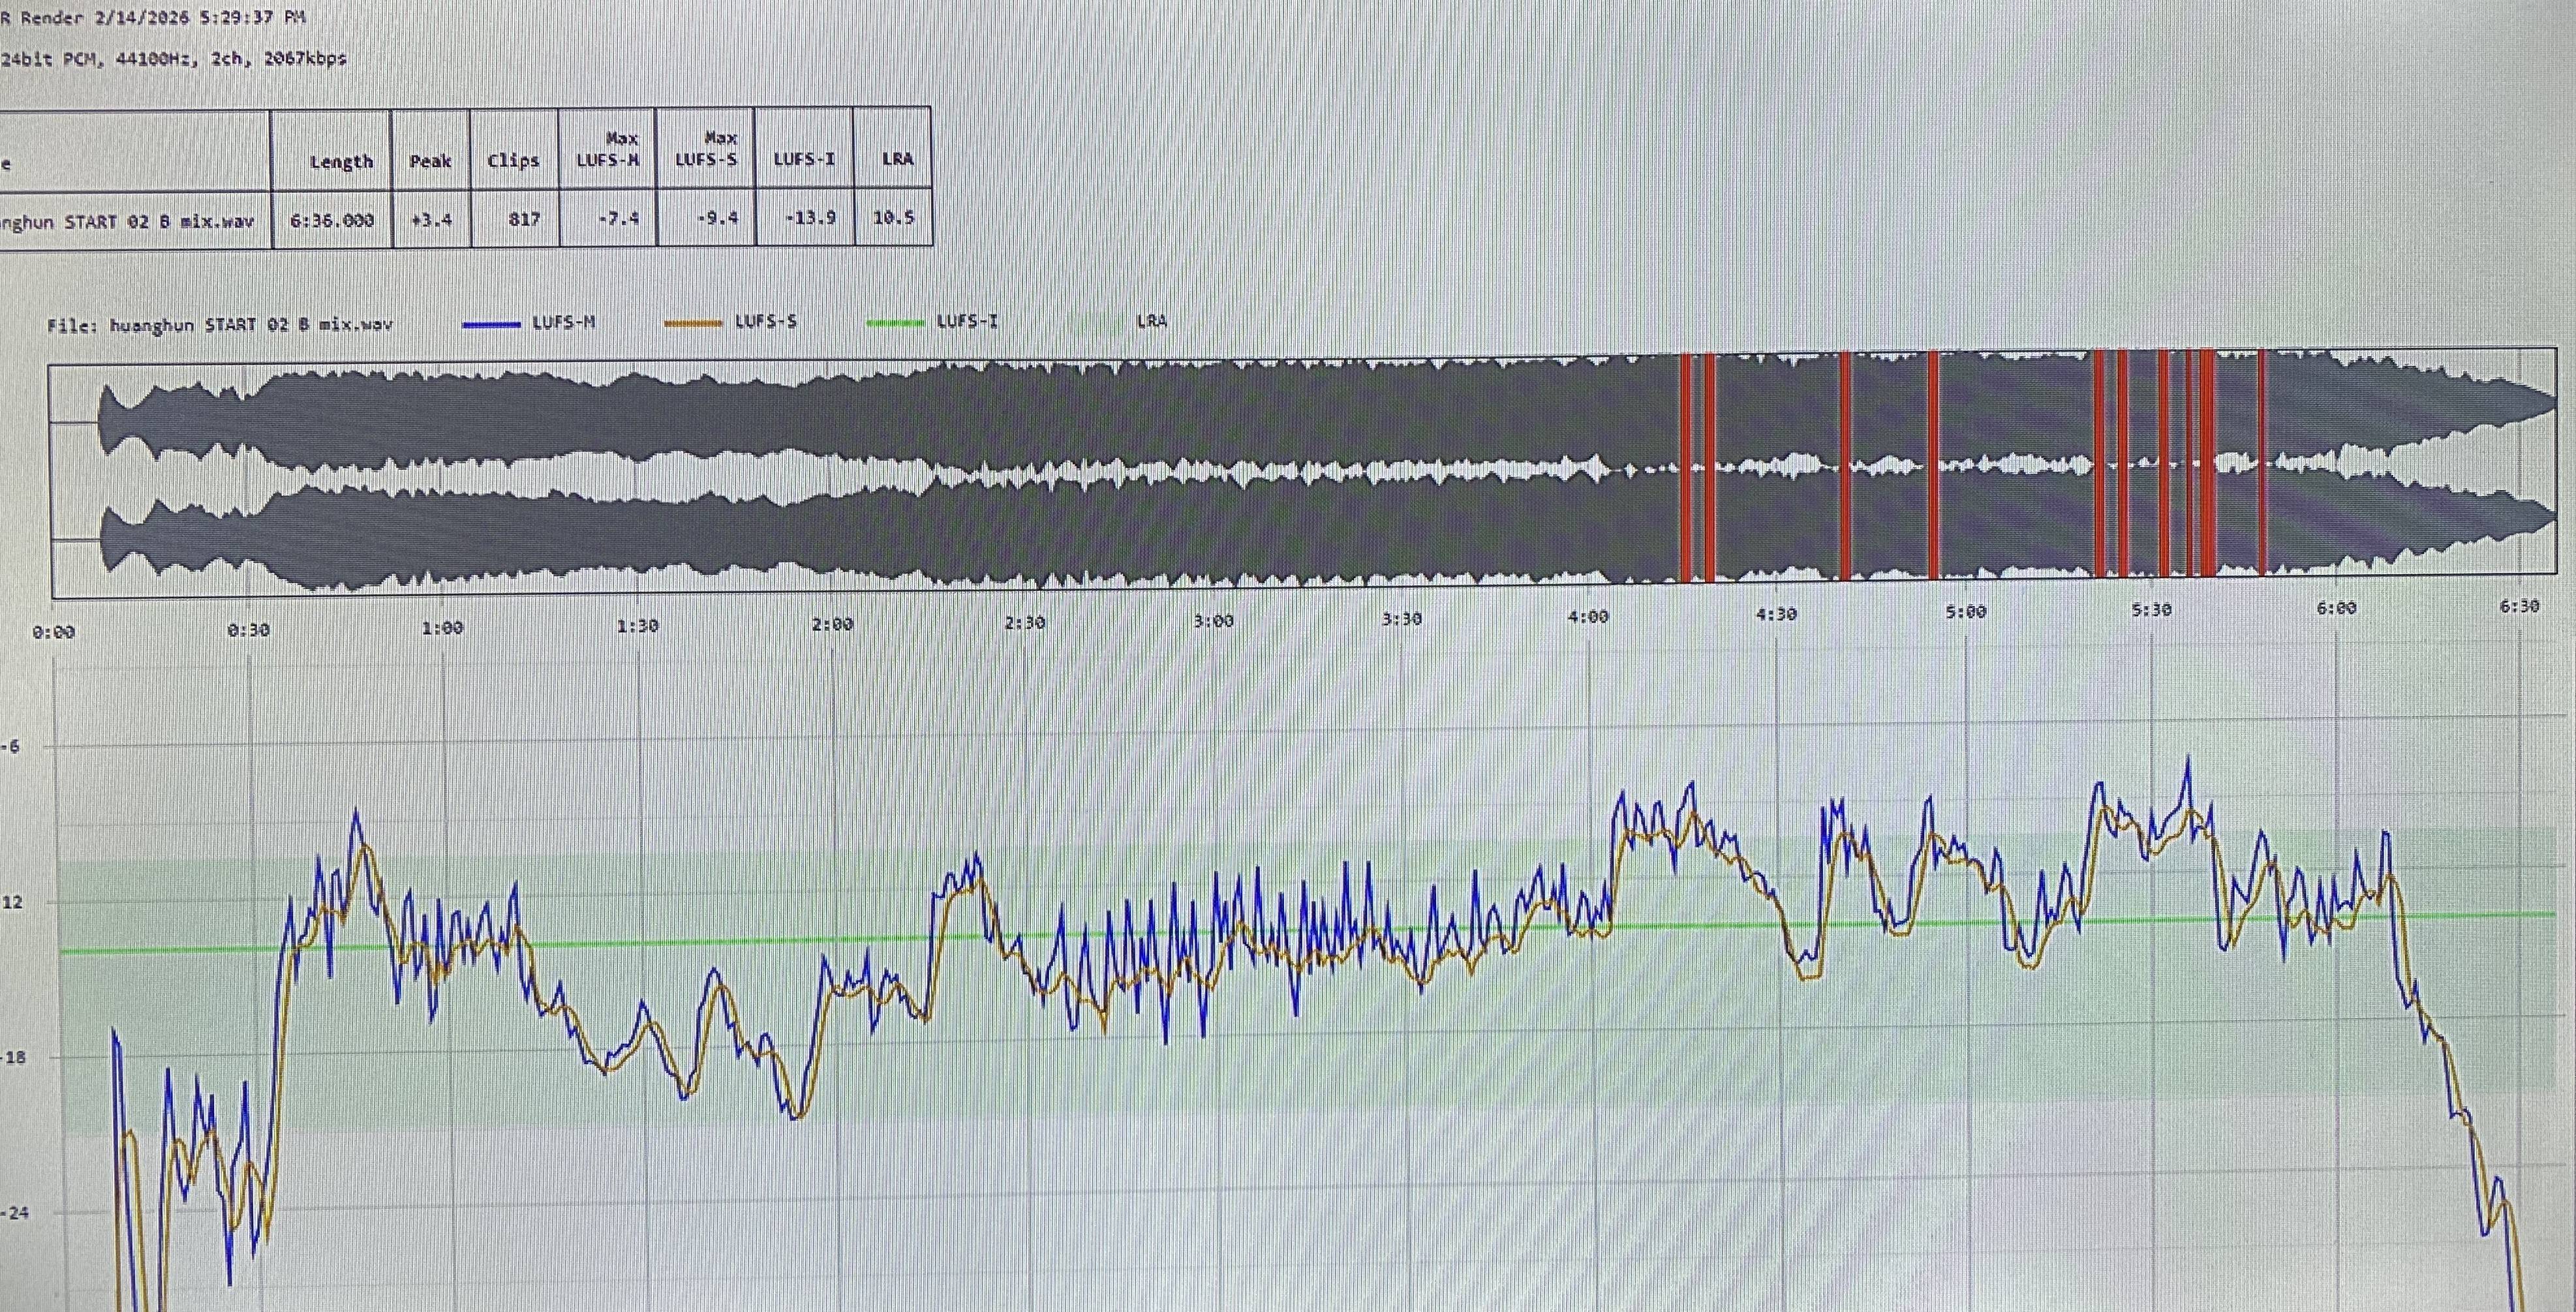Click the 2:00 timeline label
Screen dimensions: 2576x1312
832,624
